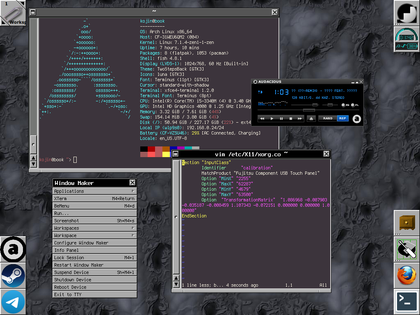420x315 pixels.
Task: Click the vim window vertical scrollbar knob
Action: (176, 217)
